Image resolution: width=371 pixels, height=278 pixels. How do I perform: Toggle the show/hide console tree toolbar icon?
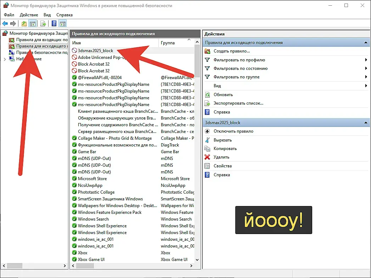[x=32, y=23]
